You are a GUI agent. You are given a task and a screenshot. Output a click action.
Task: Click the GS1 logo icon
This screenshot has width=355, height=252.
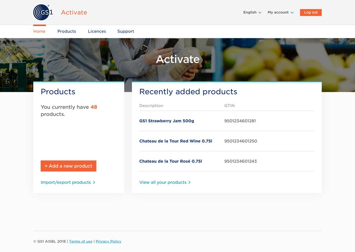[x=43, y=12]
